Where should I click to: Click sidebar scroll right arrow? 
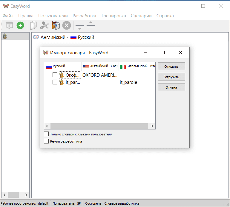(x=26, y=195)
